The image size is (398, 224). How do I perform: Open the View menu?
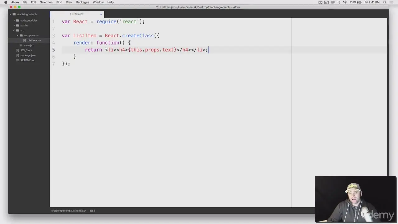tap(69, 2)
